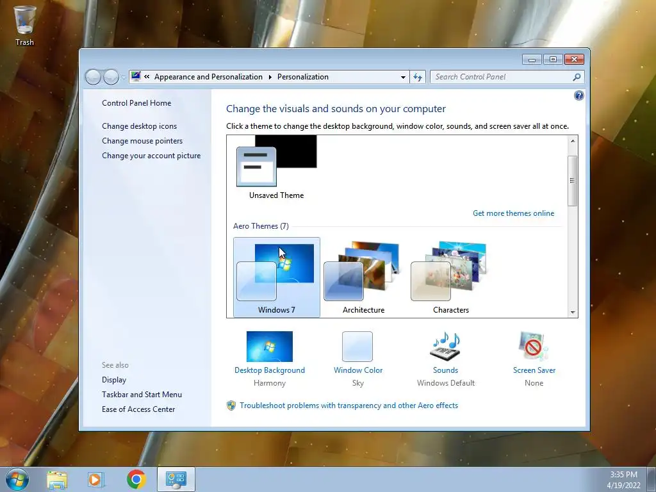Minimize the Personalization window
The height and width of the screenshot is (492, 656).
tap(532, 60)
